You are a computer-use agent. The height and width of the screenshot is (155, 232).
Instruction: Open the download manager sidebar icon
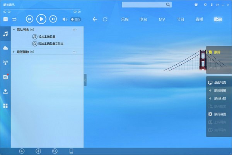5,91
